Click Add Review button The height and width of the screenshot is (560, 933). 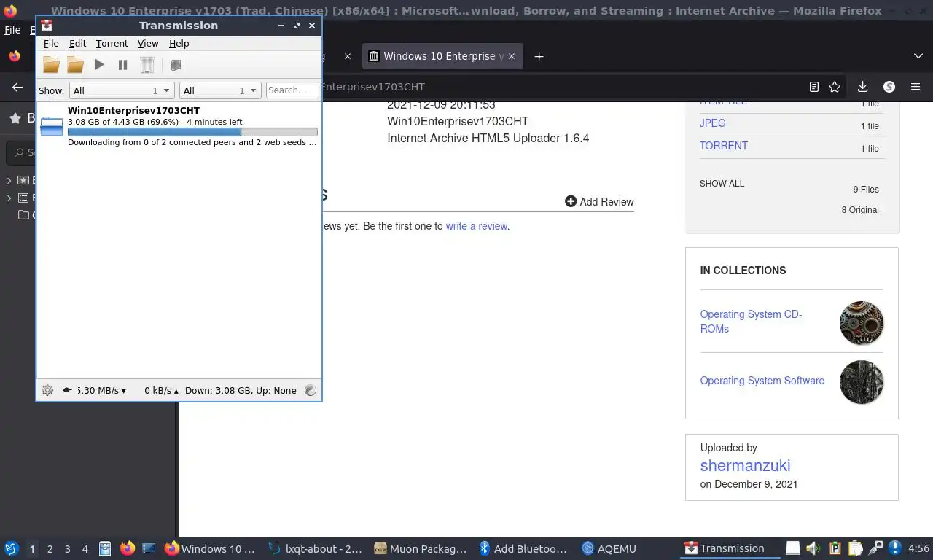599,202
